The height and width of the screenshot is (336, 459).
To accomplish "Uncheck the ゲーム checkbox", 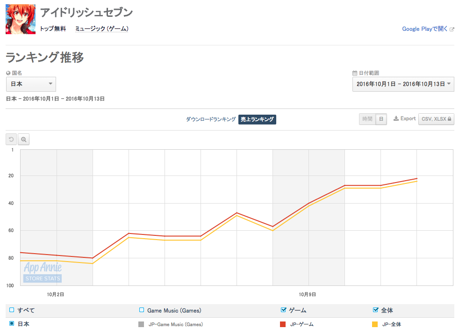I will point(283,310).
